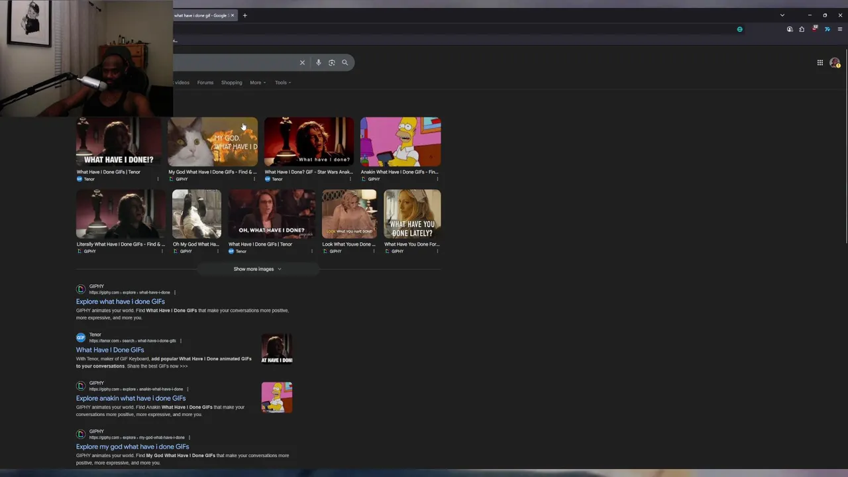Viewport: 848px width, 477px height.
Task: Click the magnifying glass search icon
Action: click(344, 62)
